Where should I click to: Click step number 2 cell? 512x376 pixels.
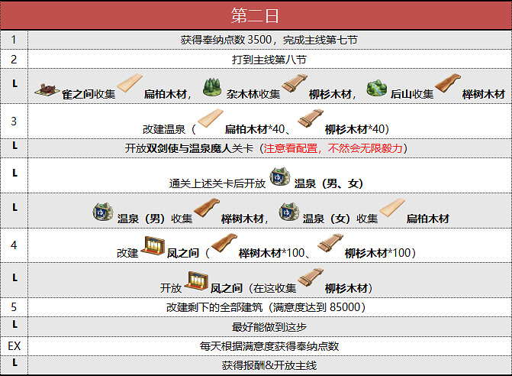(14, 59)
